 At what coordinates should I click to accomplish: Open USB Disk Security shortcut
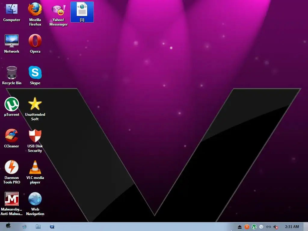[35, 141]
